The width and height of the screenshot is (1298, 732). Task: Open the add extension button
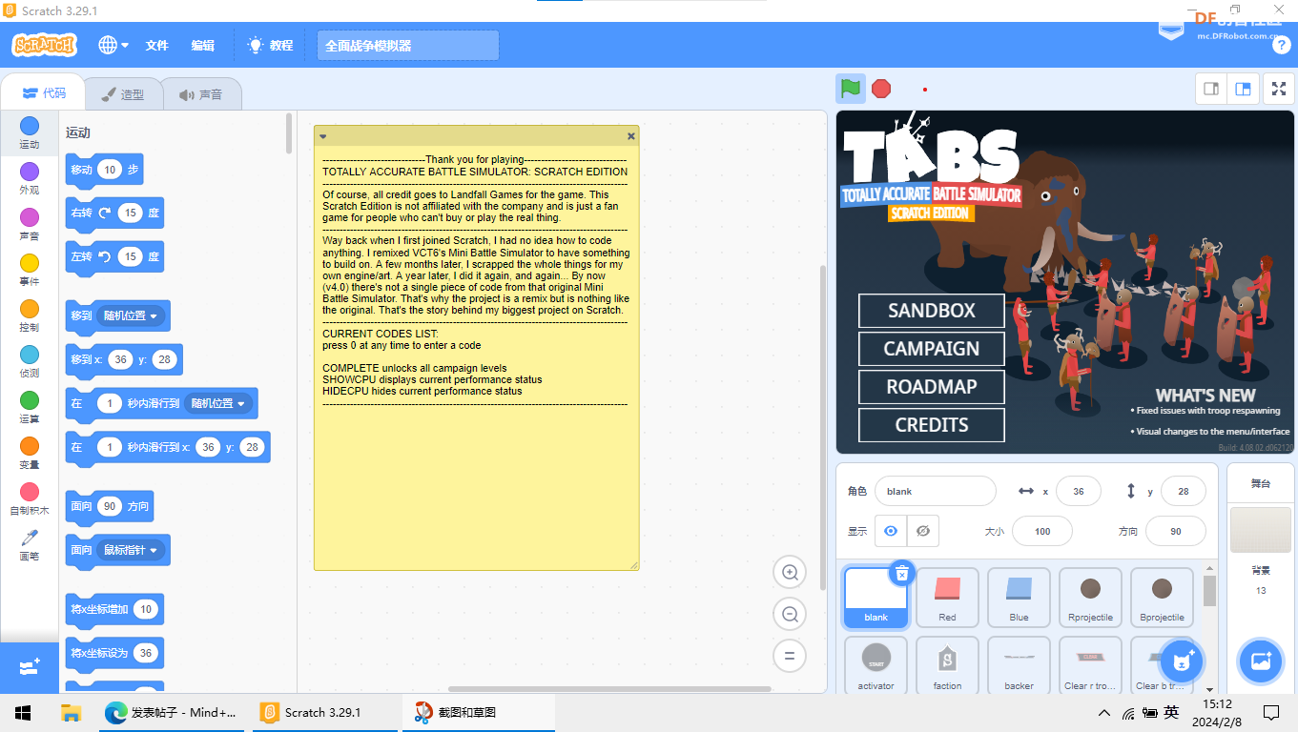coord(30,667)
